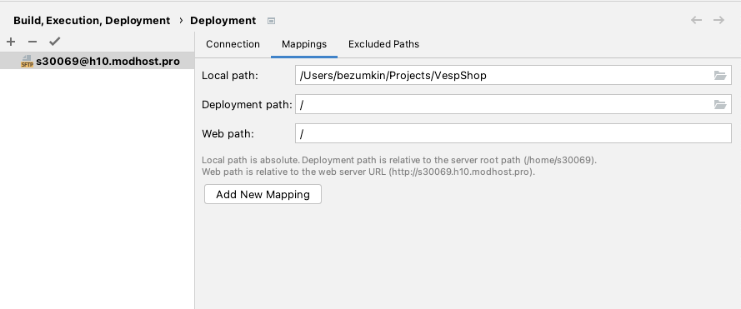The image size is (741, 309).
Task: Browse for Deployment path using folder icon
Action: click(719, 104)
